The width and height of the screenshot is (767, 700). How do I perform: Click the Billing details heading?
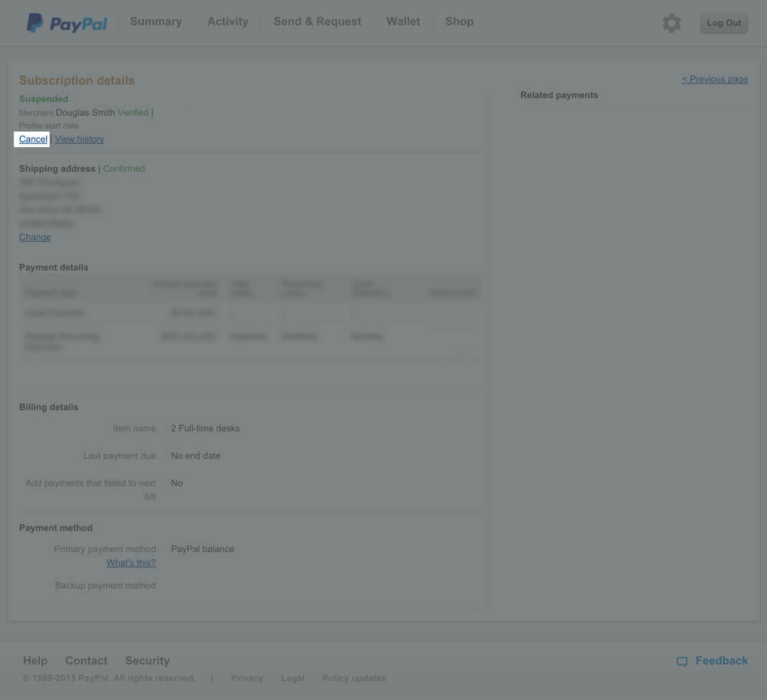pyautogui.click(x=48, y=407)
